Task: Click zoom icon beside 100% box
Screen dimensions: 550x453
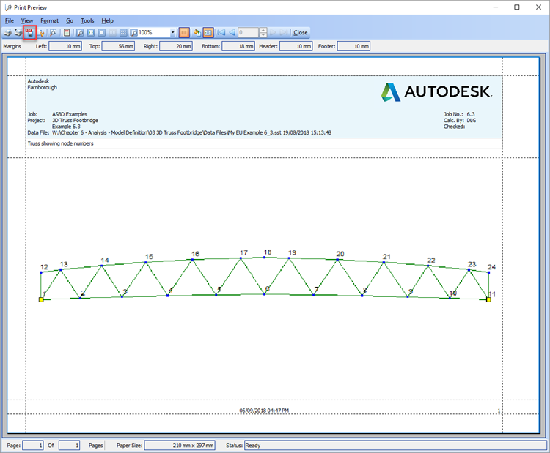Action: pos(133,32)
